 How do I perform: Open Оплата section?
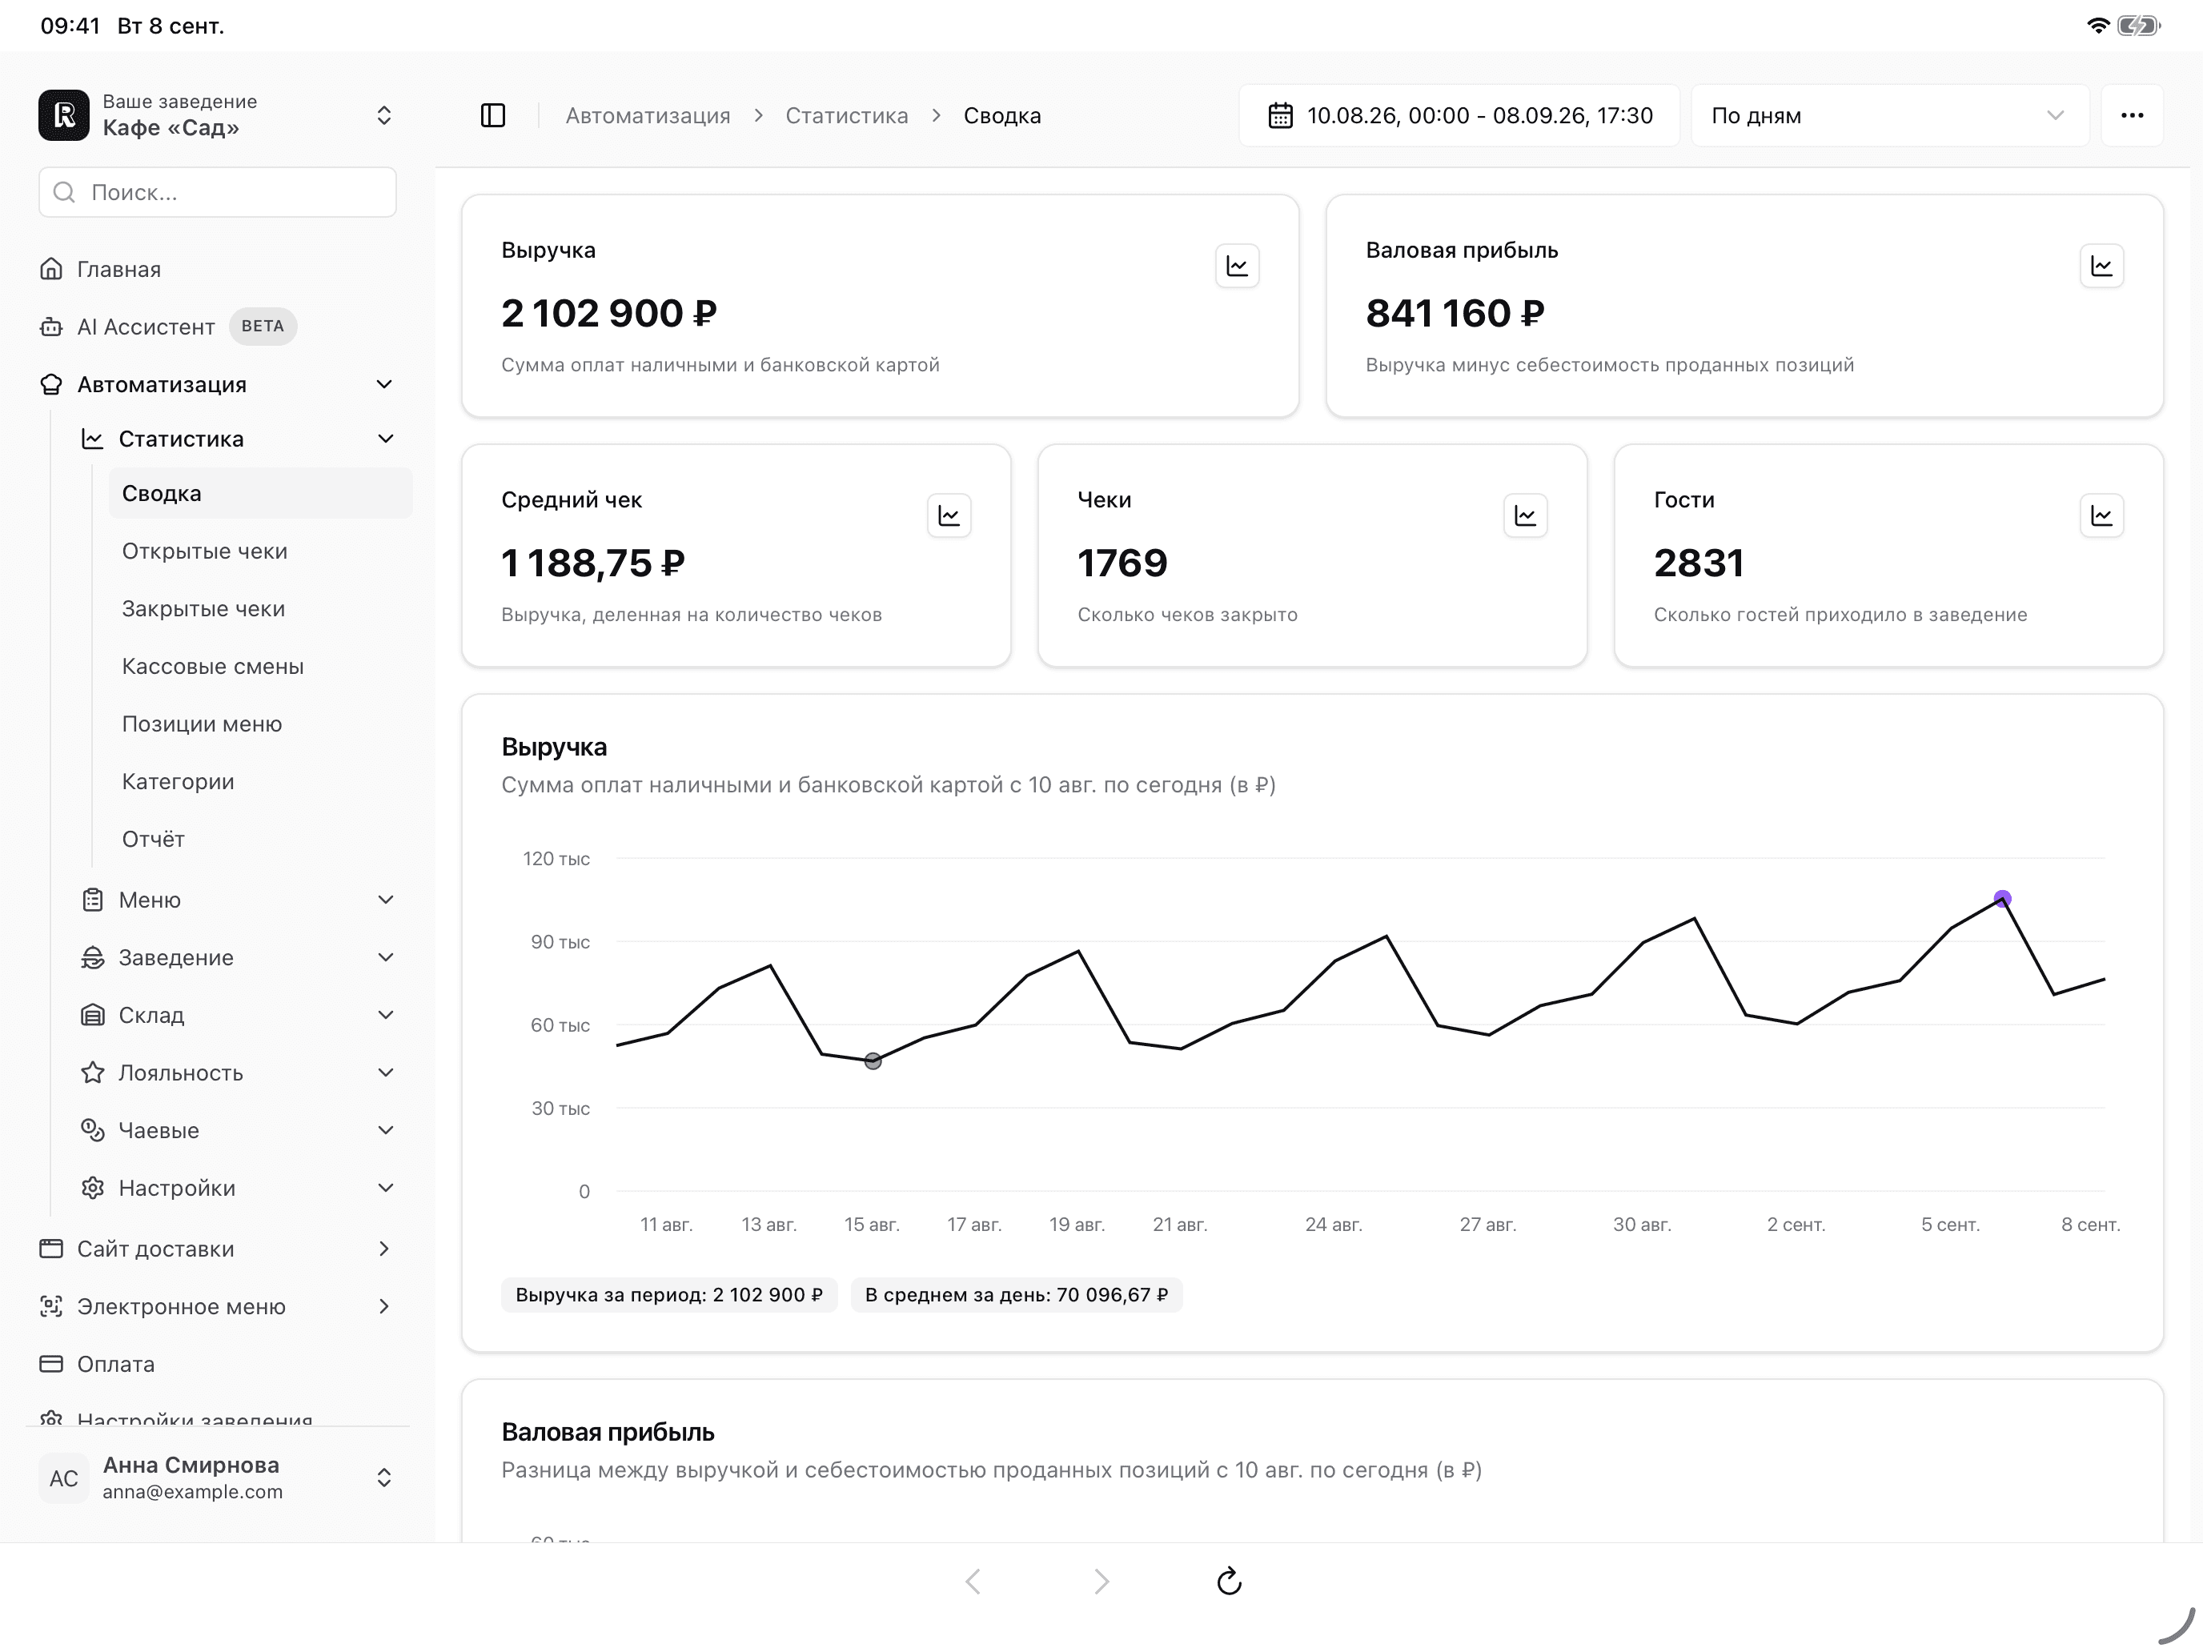pyautogui.click(x=218, y=1364)
